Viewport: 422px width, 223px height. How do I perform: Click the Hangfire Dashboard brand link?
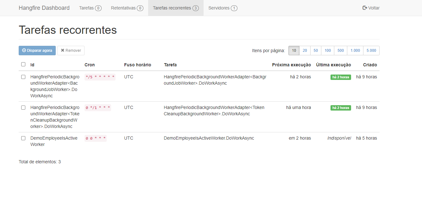(44, 8)
